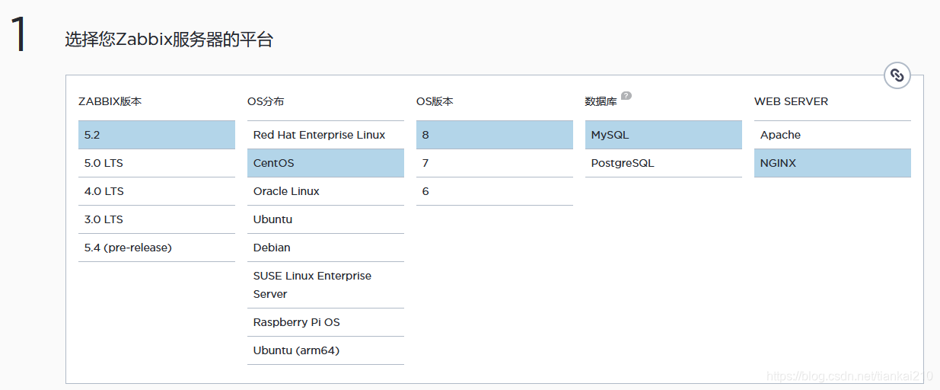Click the heading 选择您Zabbix服务器的平台
Image resolution: width=940 pixels, height=390 pixels.
tap(169, 40)
